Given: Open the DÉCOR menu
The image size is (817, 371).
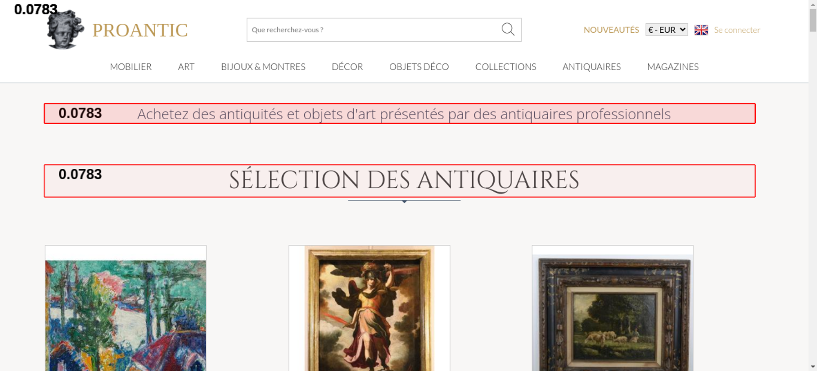Looking at the screenshot, I should (347, 67).
